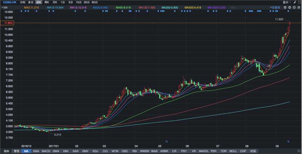
Task: Choose the CDP indicator
Action: [243, 151]
